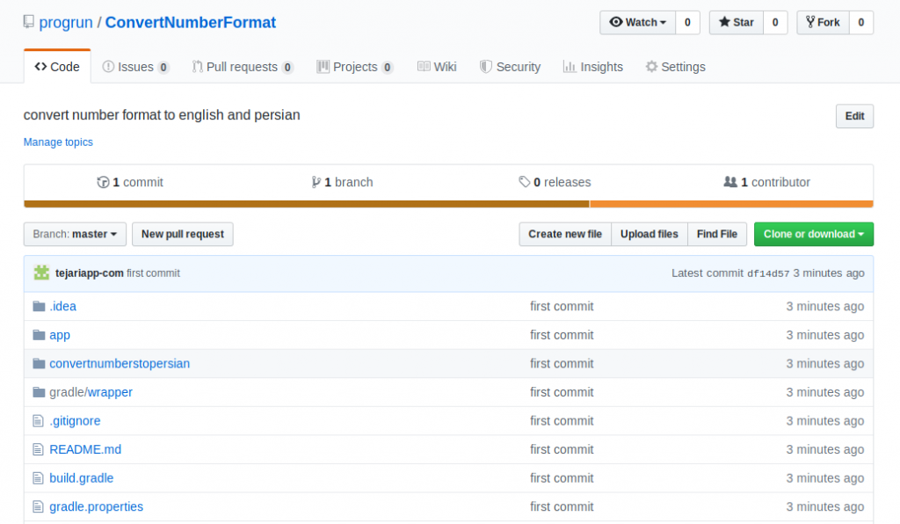Image resolution: width=900 pixels, height=524 pixels.
Task: Star this repository
Action: point(736,22)
